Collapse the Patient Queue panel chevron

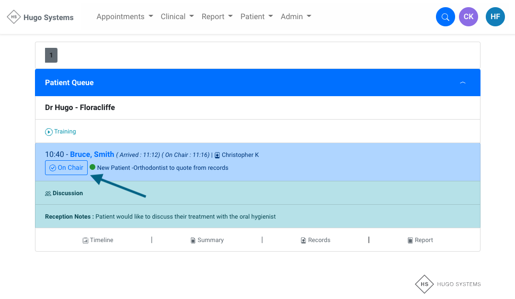click(x=462, y=83)
